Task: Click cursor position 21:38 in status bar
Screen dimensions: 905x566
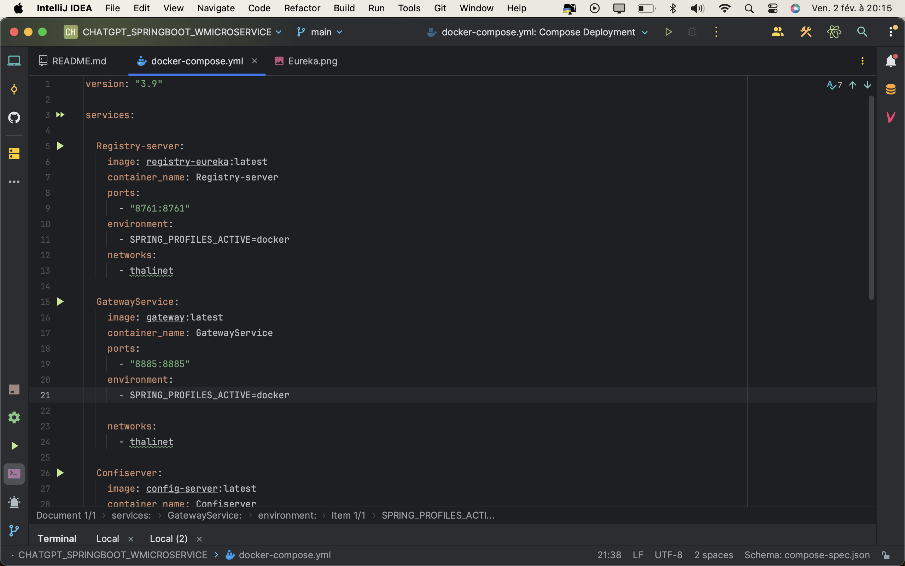Action: (609, 555)
